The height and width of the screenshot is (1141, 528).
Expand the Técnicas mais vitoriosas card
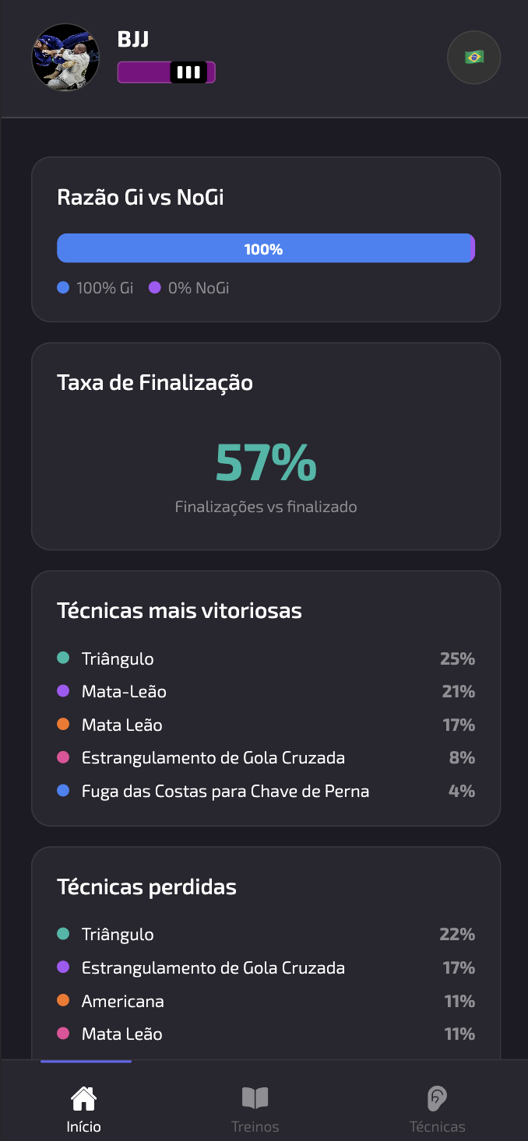(x=266, y=697)
